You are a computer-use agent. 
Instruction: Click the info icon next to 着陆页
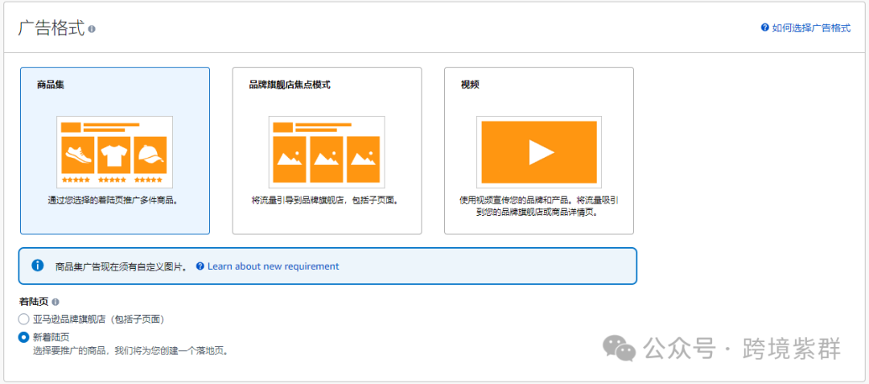point(56,303)
